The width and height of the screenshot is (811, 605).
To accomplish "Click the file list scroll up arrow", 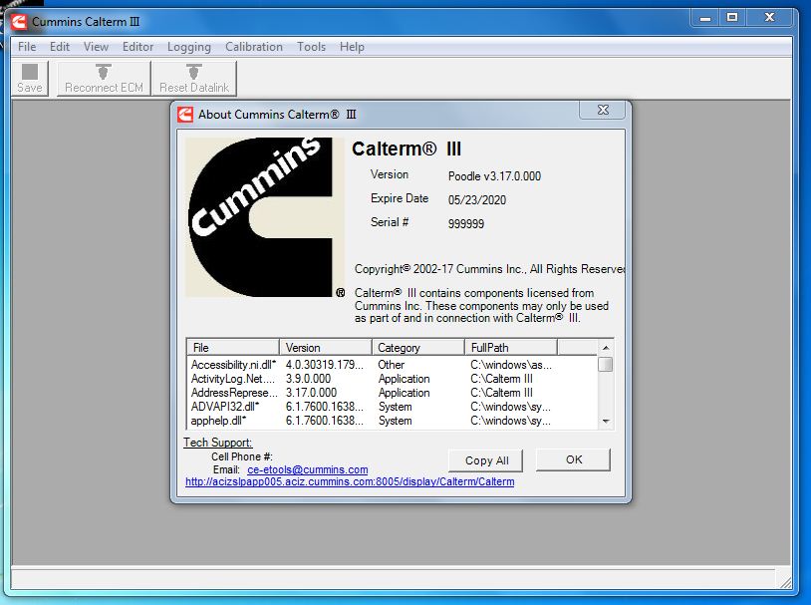I will tap(606, 348).
